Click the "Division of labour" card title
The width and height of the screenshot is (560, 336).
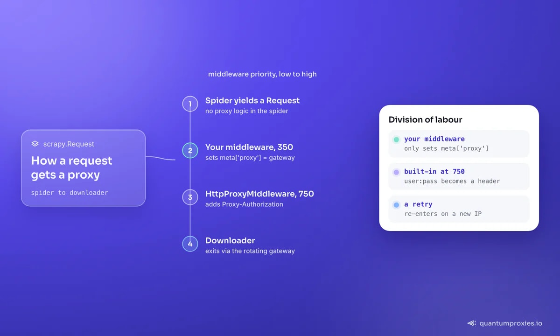[x=426, y=119]
